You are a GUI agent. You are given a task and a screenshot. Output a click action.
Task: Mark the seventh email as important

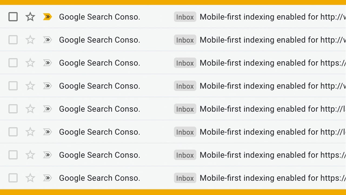coord(47,155)
